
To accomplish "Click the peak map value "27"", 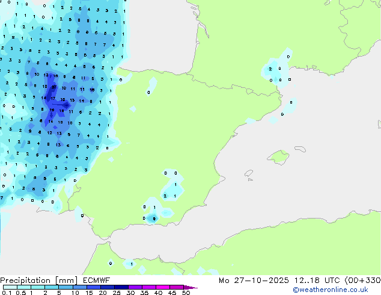I will (54, 87).
